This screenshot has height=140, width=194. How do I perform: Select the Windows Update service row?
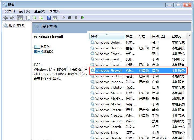pos(108,138)
